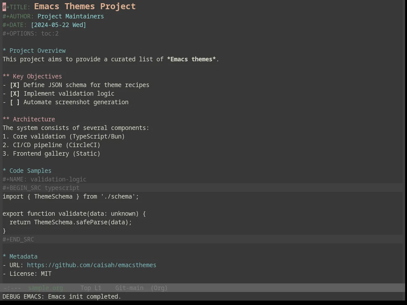Click the Project Overview heading text
This screenshot has height=305, width=407.
(x=38, y=51)
